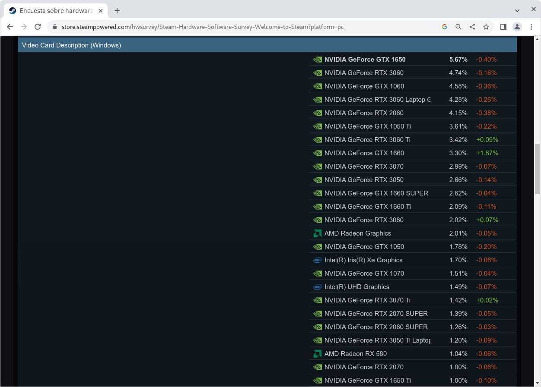541x387 pixels.
Task: Click the +1.87% change value
Action: (487, 153)
